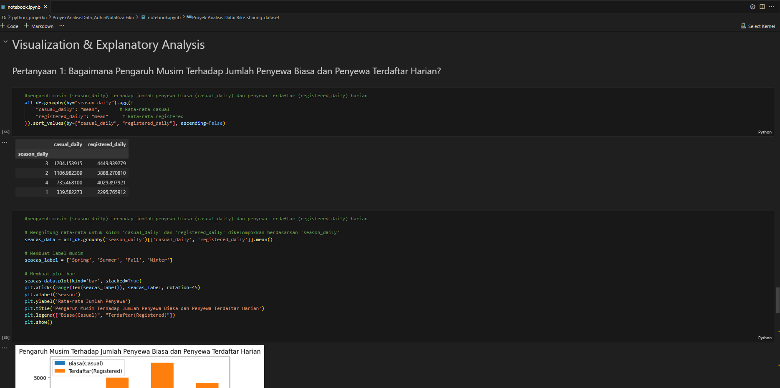780x388 pixels.
Task: Click the vertical scrollbar thumb
Action: (777, 300)
